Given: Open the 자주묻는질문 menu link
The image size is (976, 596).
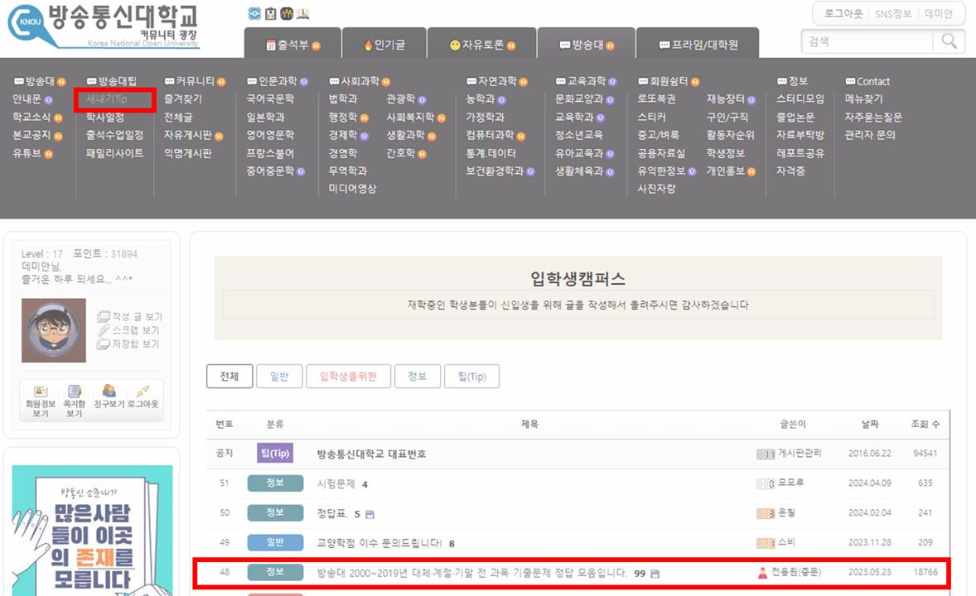Looking at the screenshot, I should coord(873,117).
